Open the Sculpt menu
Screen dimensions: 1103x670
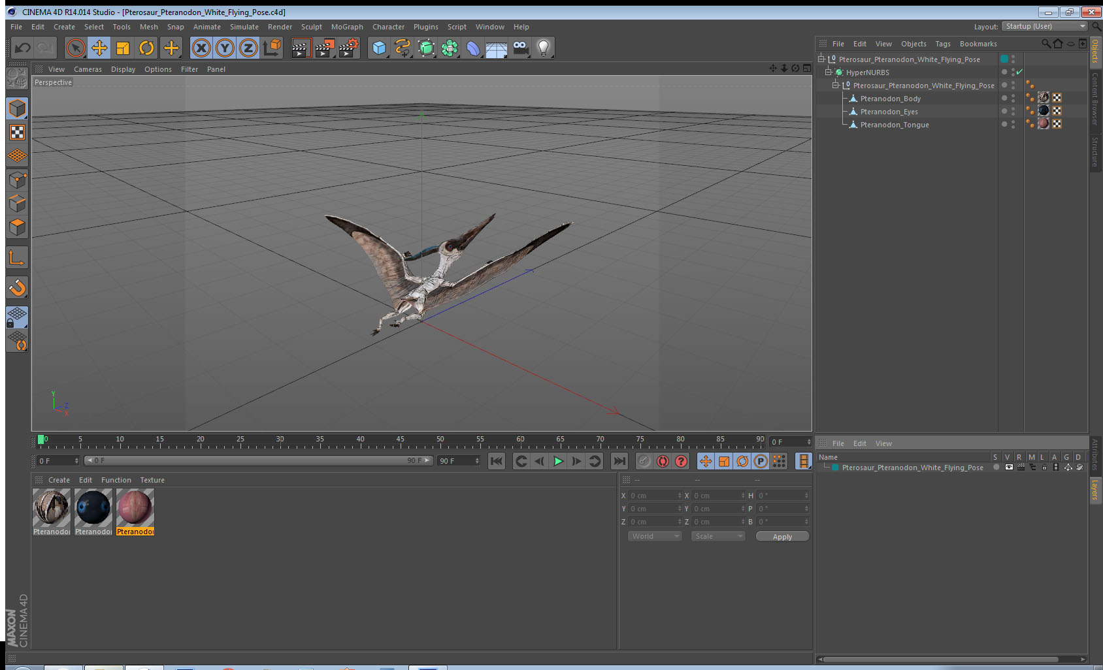click(x=312, y=27)
